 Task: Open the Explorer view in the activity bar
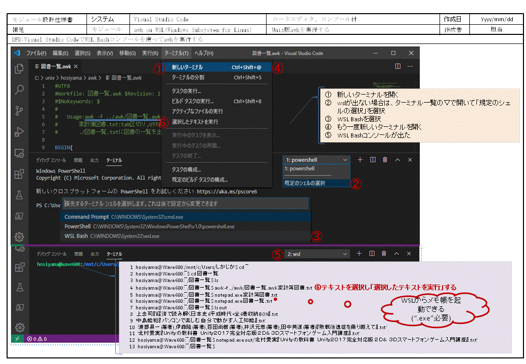coord(19,69)
